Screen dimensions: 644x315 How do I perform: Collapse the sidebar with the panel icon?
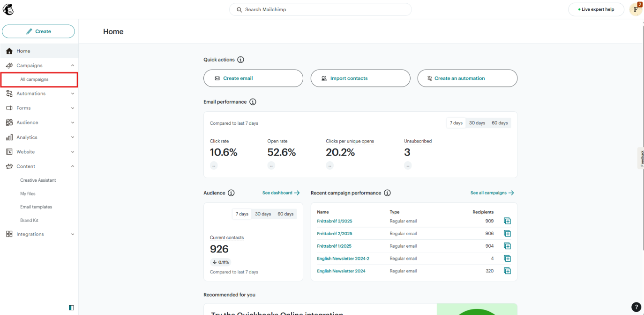(x=71, y=308)
